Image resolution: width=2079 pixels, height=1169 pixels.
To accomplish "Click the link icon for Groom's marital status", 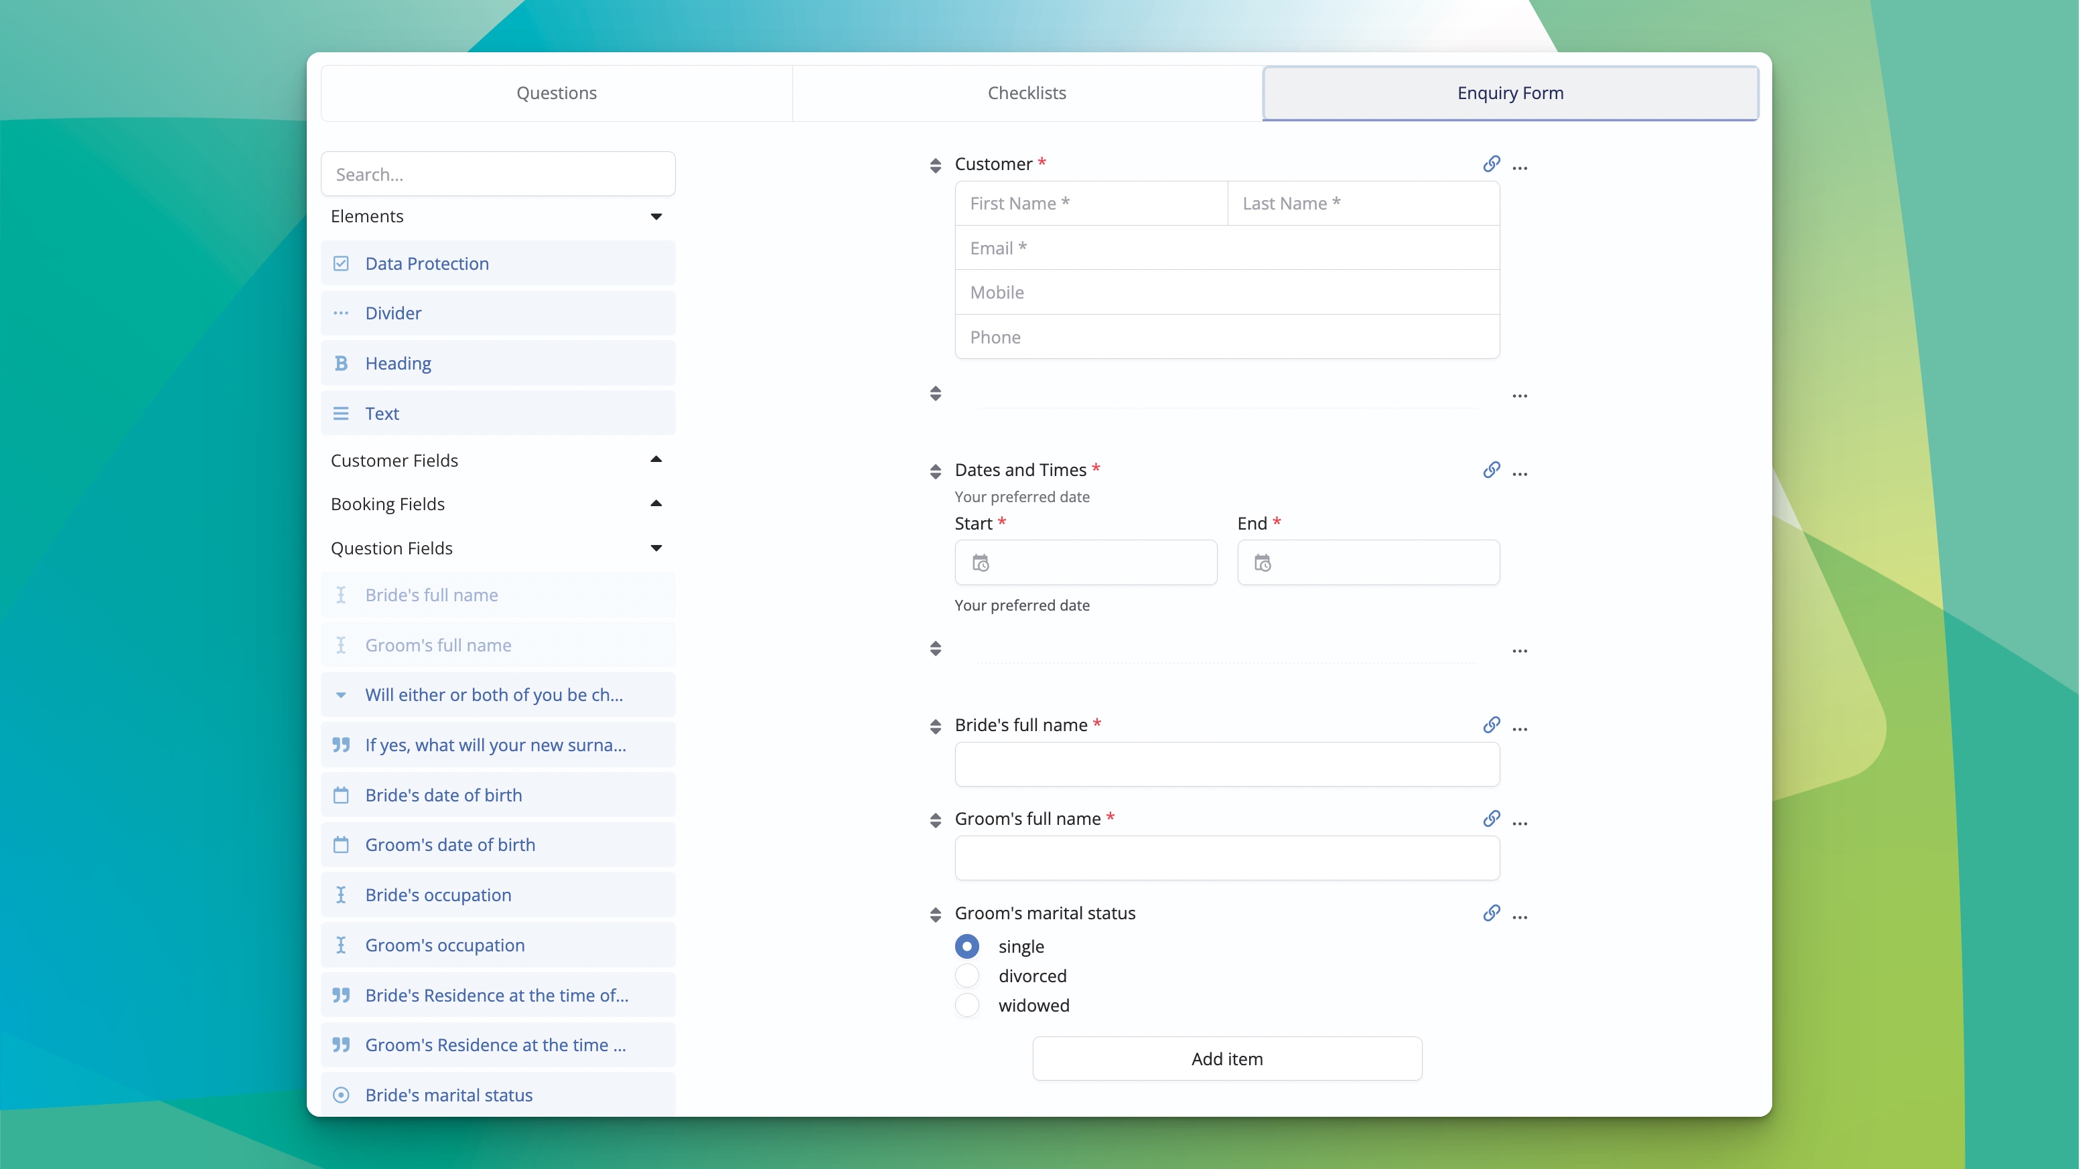I will coord(1492,913).
